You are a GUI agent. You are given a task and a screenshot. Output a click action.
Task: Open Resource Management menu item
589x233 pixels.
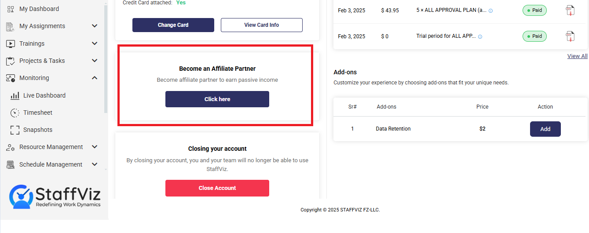52,147
